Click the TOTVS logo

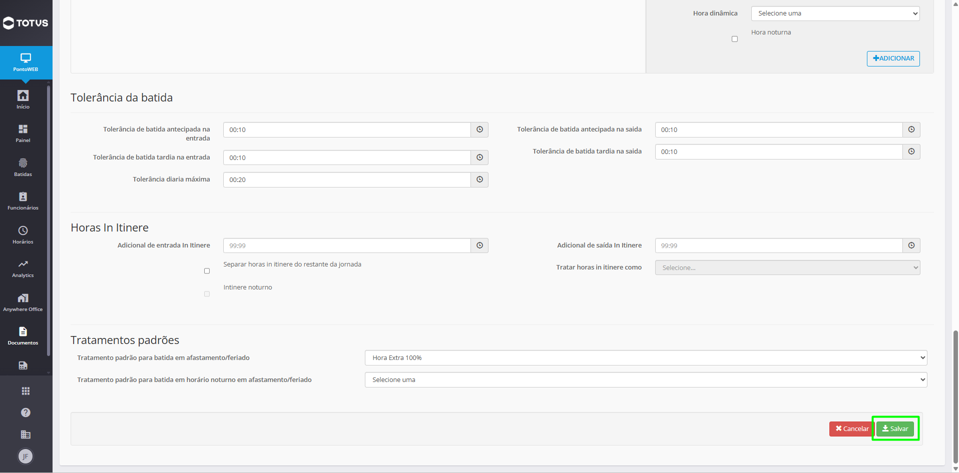point(26,23)
